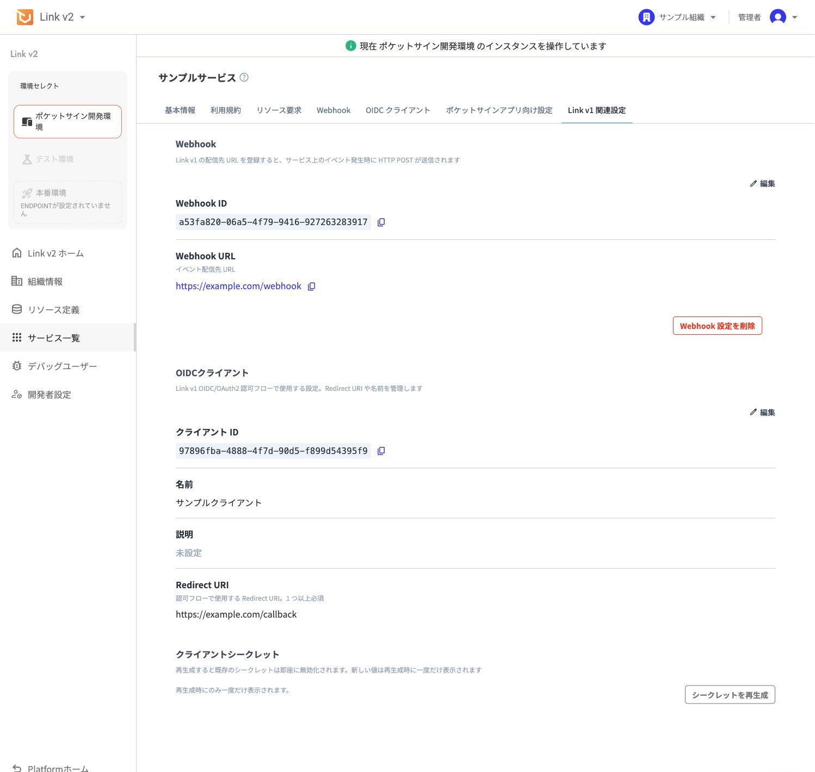This screenshot has width=815, height=772.
Task: Select the Link v1 関連設定 tab
Action: click(x=597, y=110)
